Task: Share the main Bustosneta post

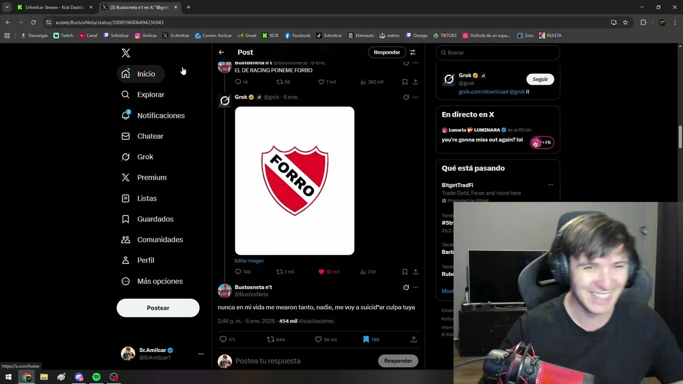Action: pyautogui.click(x=414, y=339)
